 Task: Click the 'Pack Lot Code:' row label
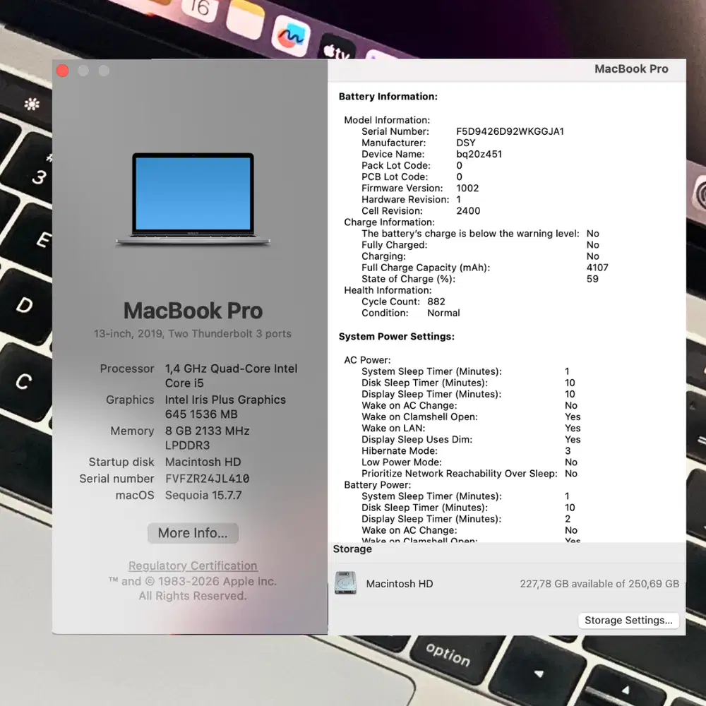396,165
